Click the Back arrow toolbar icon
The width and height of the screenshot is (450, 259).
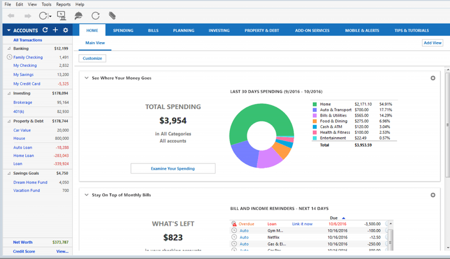point(11,16)
